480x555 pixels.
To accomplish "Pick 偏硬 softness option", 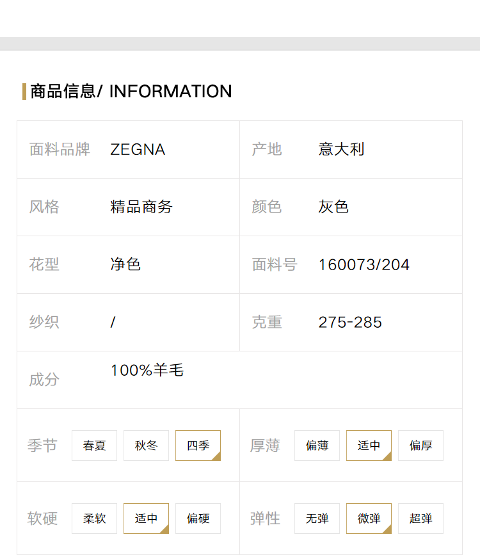I will [x=198, y=518].
